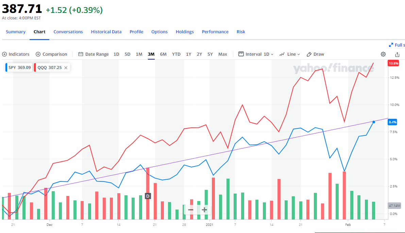Click the Dec date axis label
Image resolution: width=405 pixels, height=233 pixels.
tap(49, 225)
